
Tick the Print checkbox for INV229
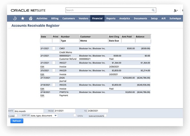tap(54, 70)
